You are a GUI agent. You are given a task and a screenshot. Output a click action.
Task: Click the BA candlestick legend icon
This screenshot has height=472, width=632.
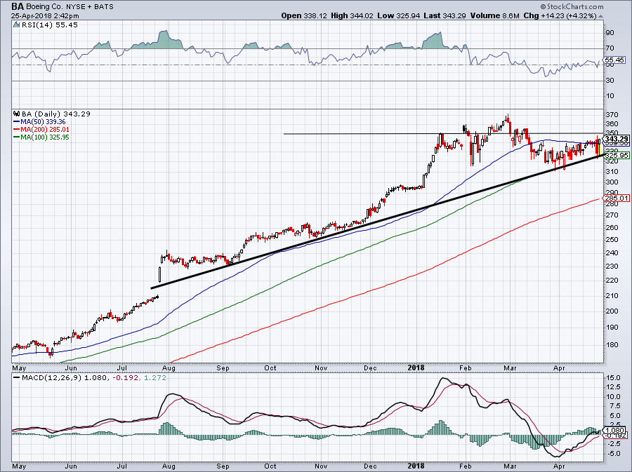coord(17,114)
